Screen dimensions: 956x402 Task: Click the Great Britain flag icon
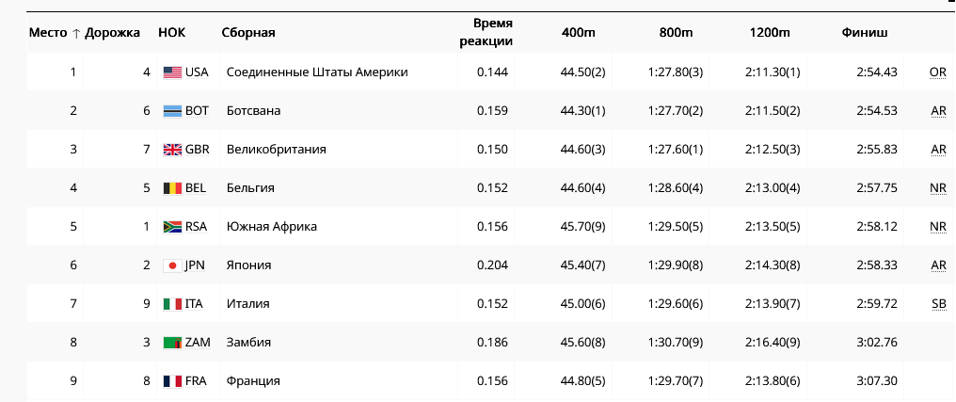(x=172, y=150)
